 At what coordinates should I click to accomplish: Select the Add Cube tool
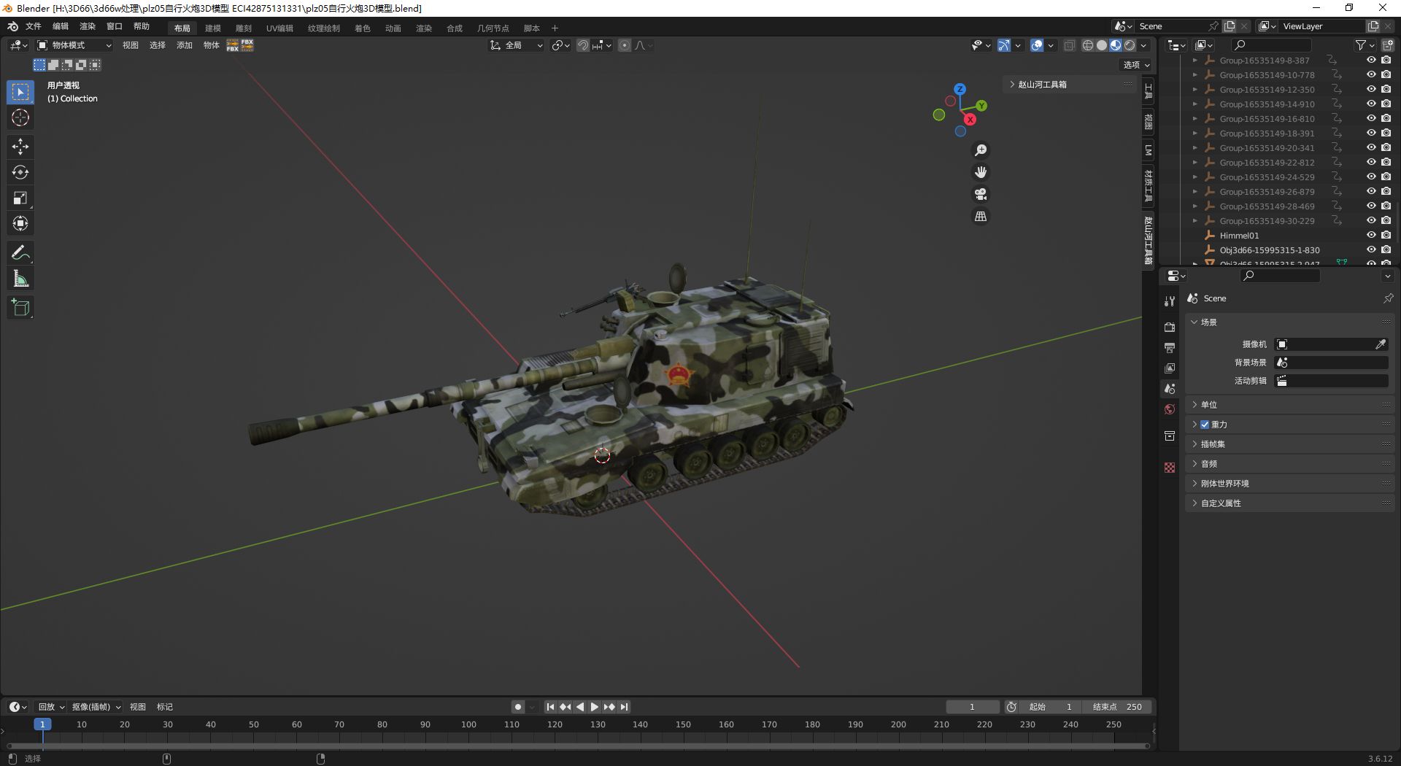20,308
